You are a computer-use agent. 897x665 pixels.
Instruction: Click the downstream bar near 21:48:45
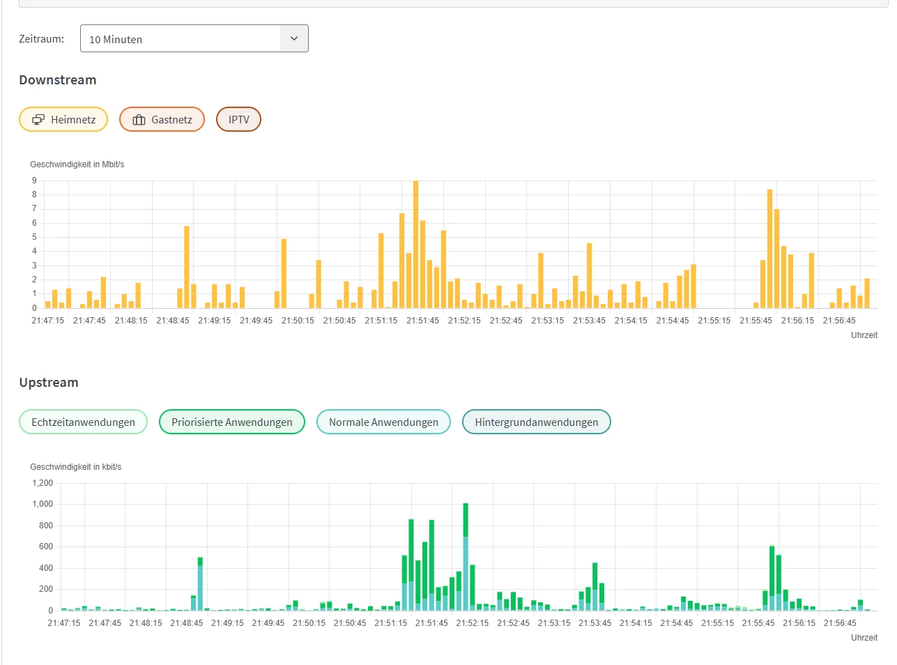click(187, 267)
